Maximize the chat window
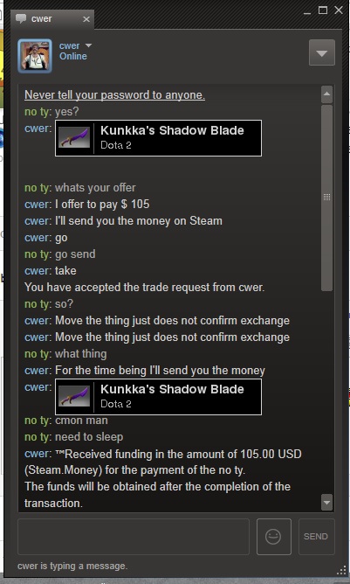The image size is (350, 584). tap(323, 10)
